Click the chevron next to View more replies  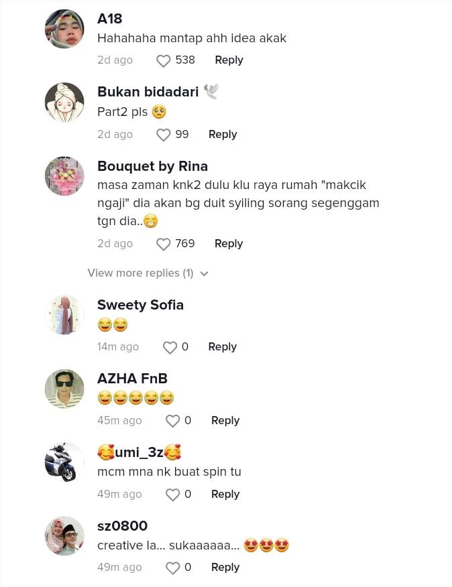[x=205, y=273]
